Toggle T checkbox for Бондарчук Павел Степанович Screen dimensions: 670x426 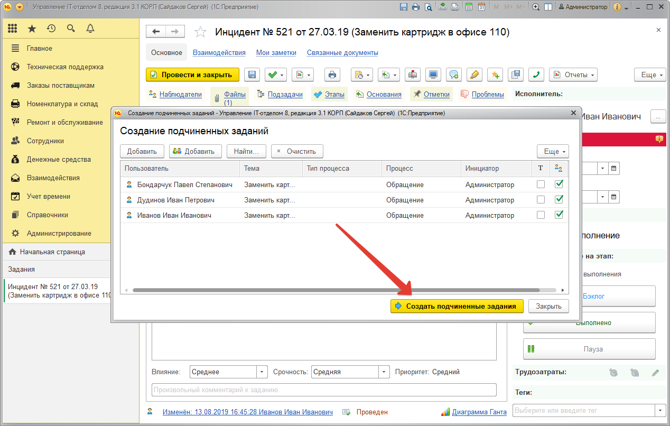click(541, 184)
